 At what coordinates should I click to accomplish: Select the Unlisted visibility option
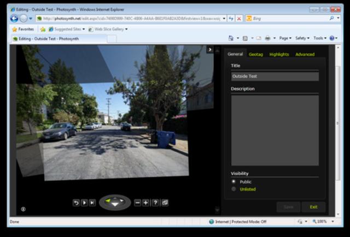click(234, 189)
